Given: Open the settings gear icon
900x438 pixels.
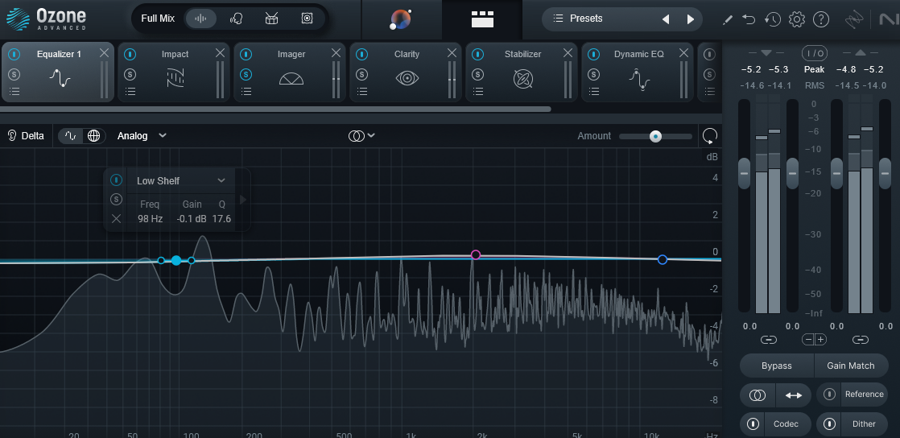Looking at the screenshot, I should point(797,19).
